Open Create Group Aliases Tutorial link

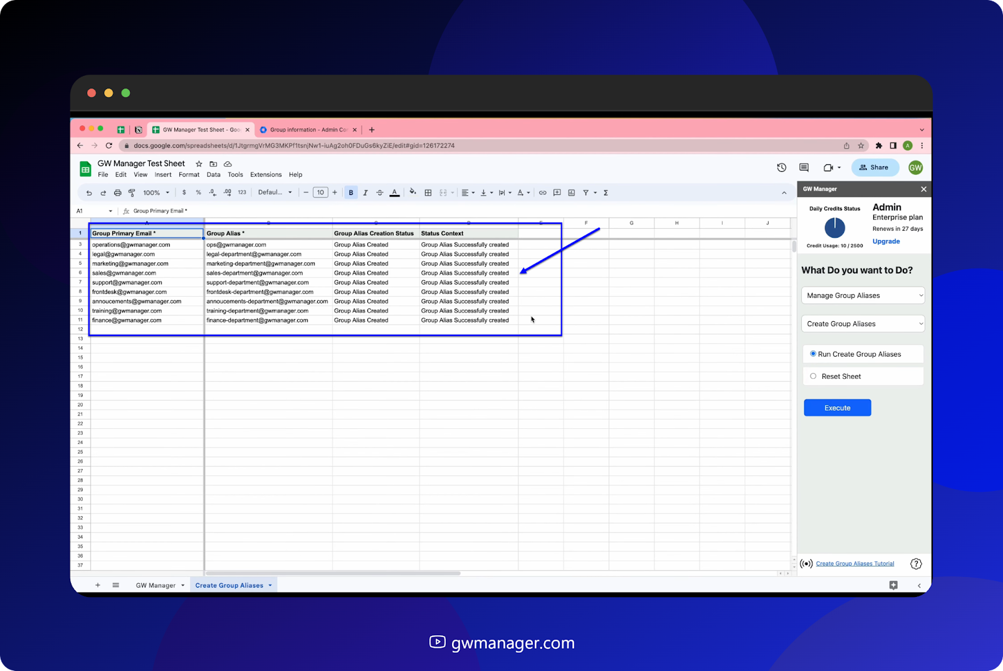(855, 564)
